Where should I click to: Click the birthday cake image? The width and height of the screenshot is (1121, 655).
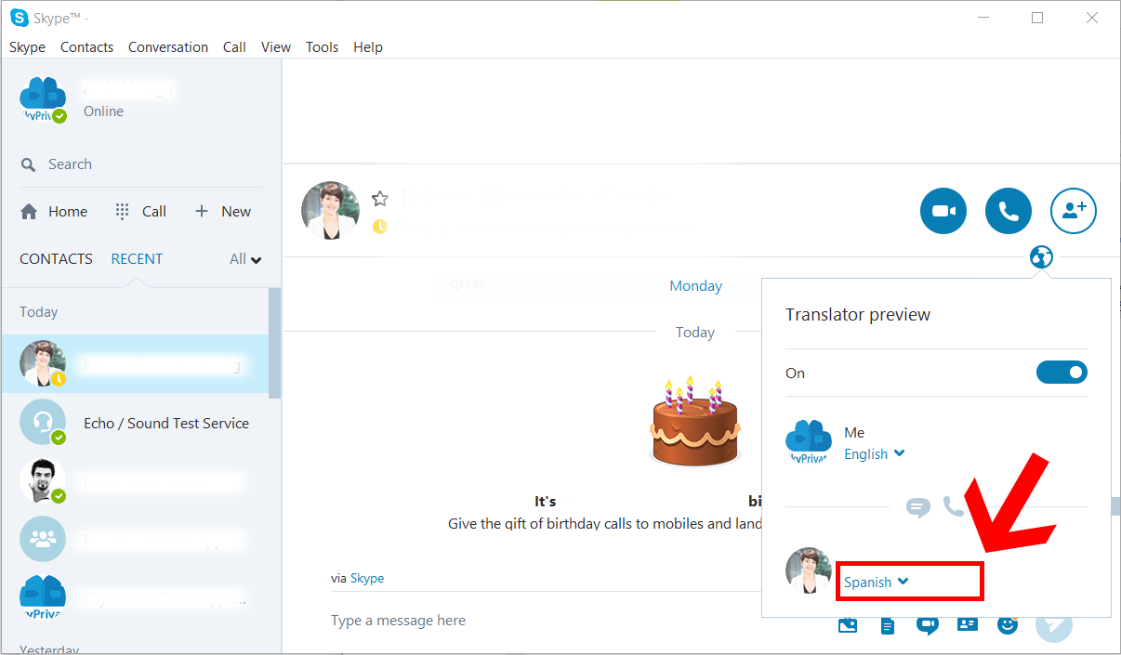pyautogui.click(x=694, y=421)
